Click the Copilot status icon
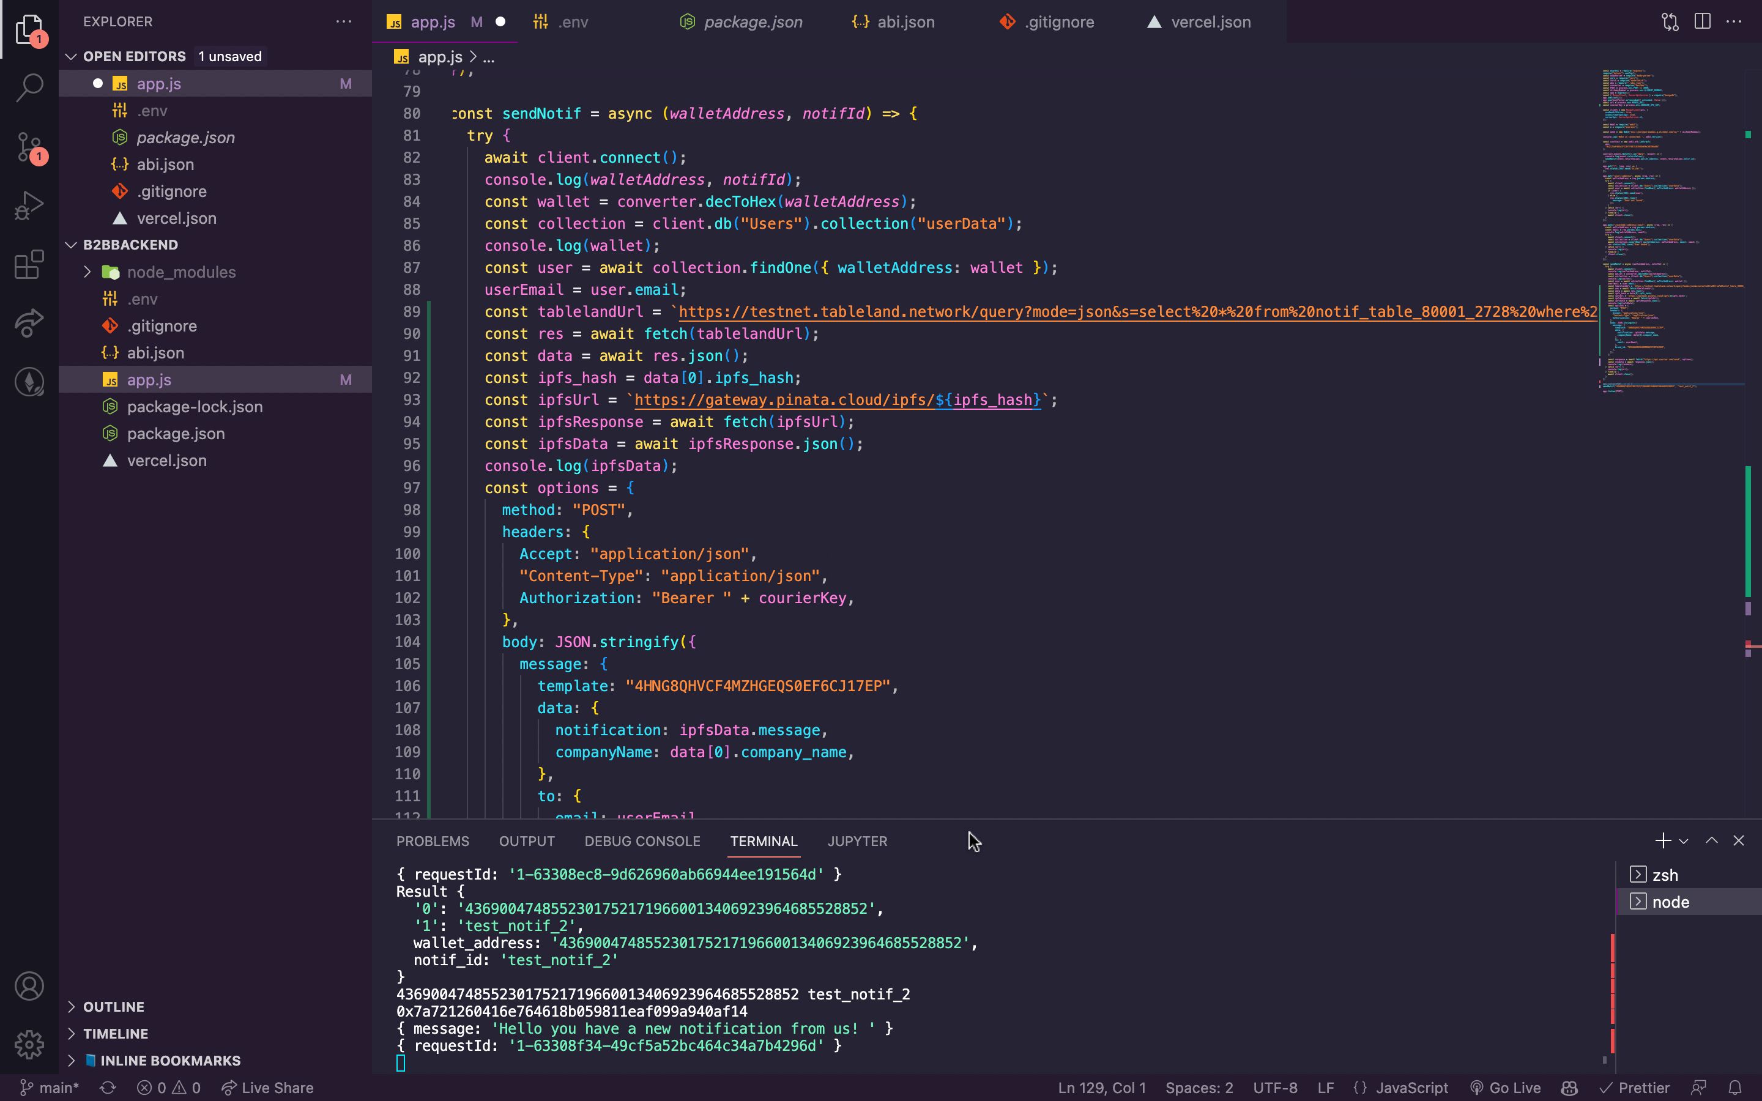The image size is (1762, 1101). coord(1570,1088)
